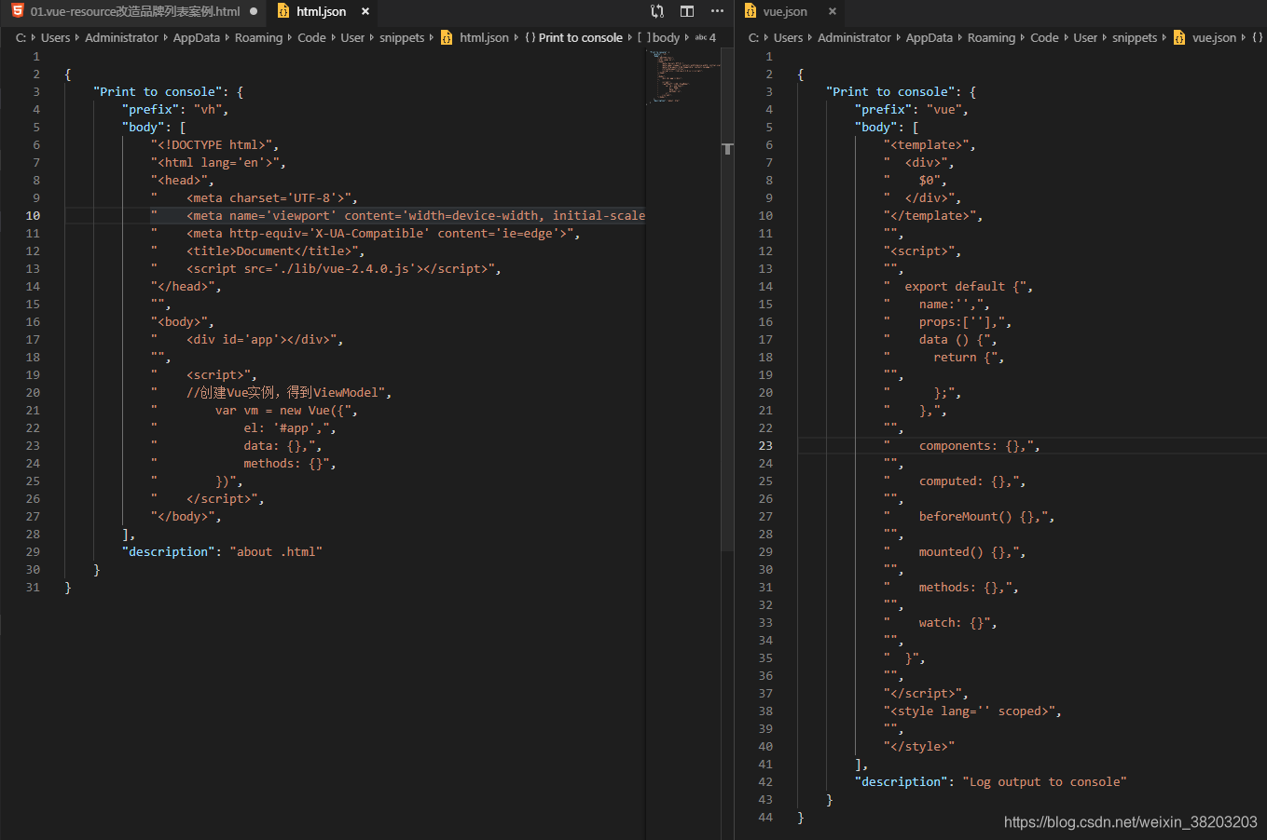Screen dimensions: 1267x840
Task: Click the <template> line in vue.json
Action: pos(930,144)
